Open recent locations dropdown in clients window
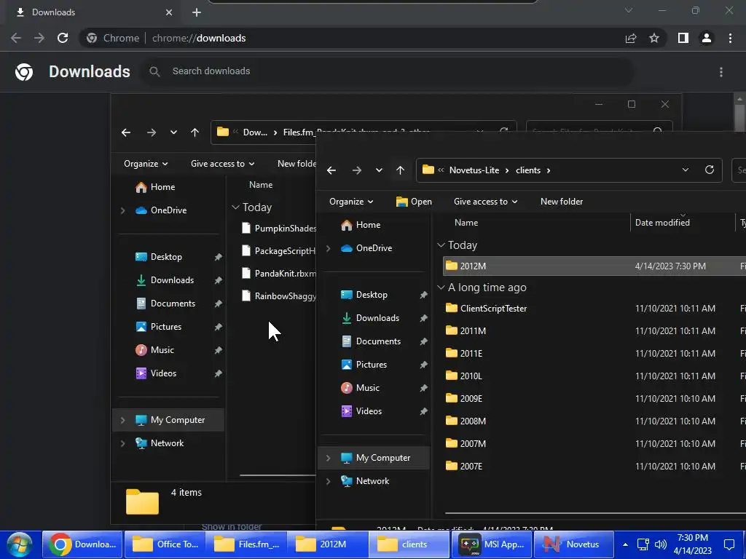The height and width of the screenshot is (559, 746). 379,170
